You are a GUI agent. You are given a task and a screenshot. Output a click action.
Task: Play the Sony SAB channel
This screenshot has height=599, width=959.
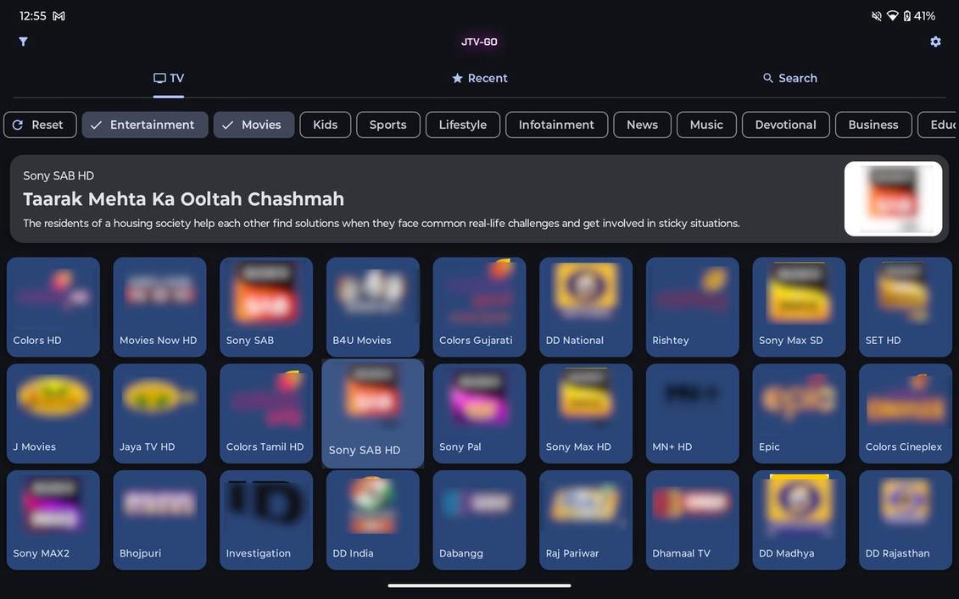pyautogui.click(x=266, y=307)
